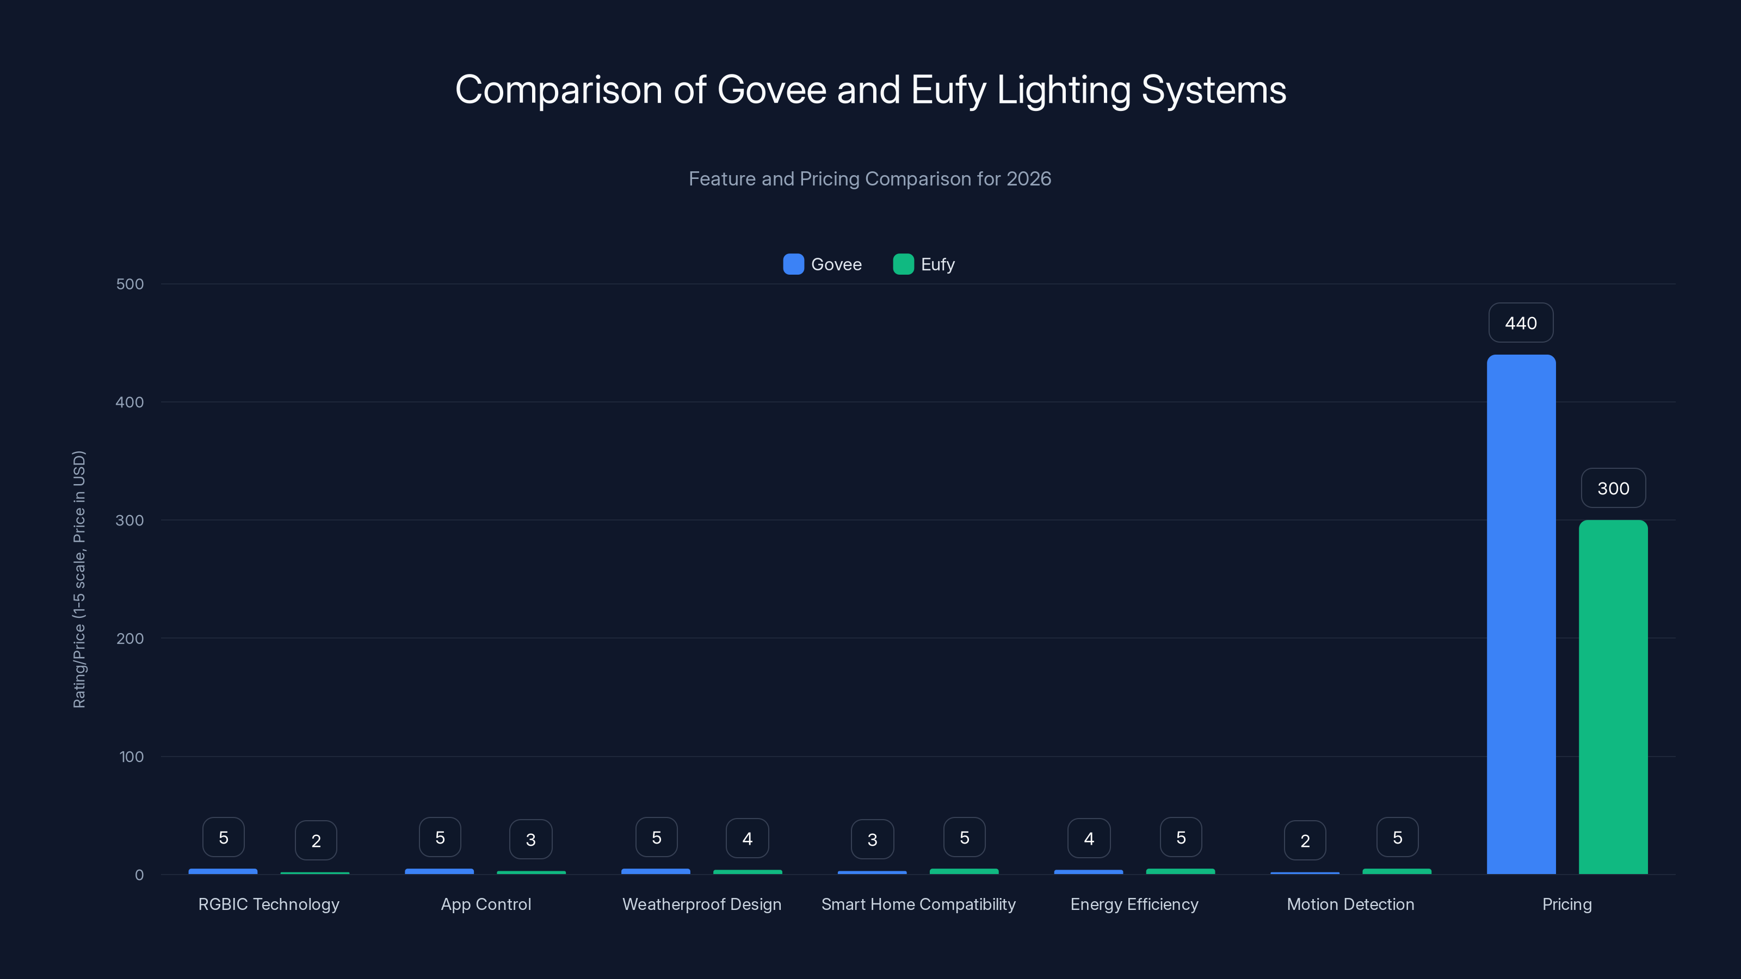Toggle the Govee legend label

[836, 264]
